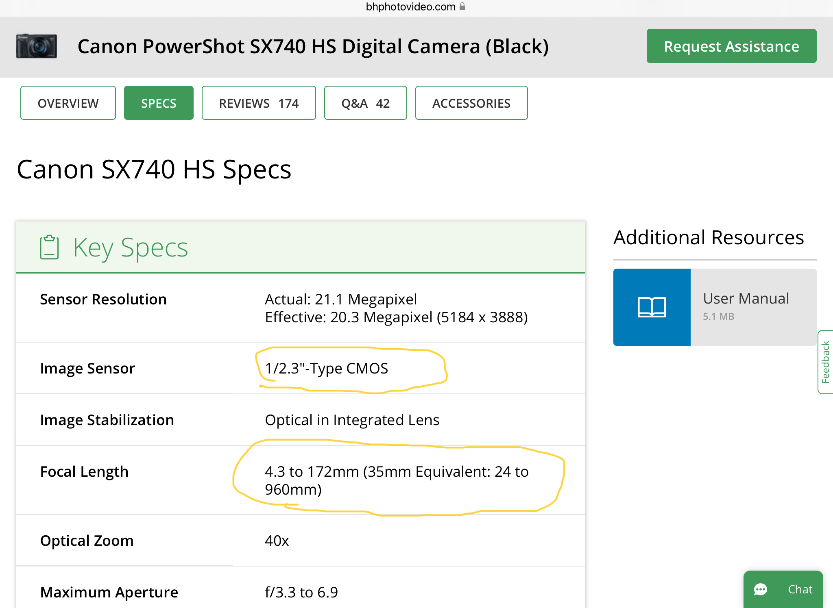Screen dimensions: 833x608
Task: Click the Key Specs section header
Action: point(130,247)
